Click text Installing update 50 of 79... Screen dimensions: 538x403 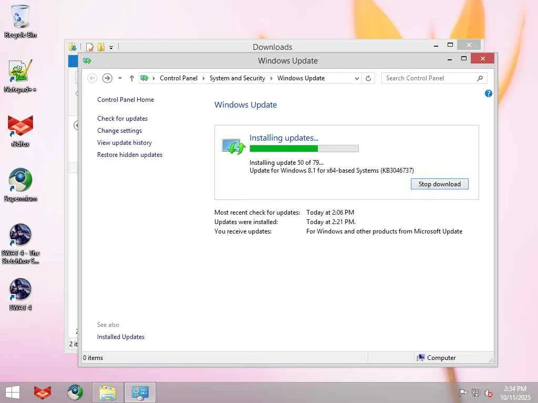286,163
